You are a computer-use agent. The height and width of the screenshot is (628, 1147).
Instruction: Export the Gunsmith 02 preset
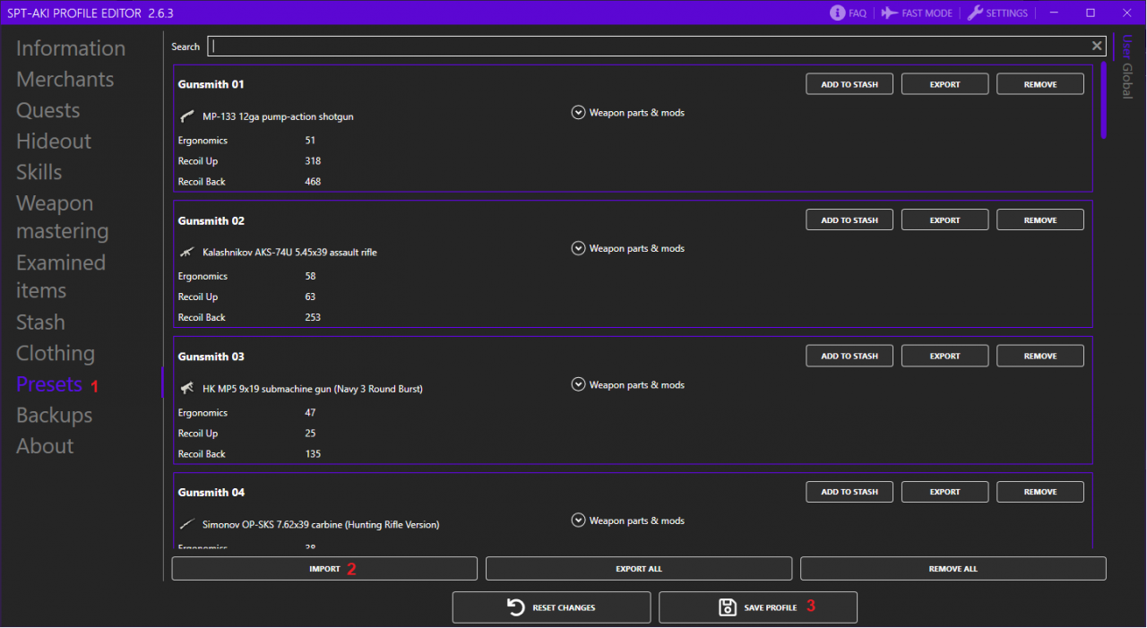click(x=944, y=220)
